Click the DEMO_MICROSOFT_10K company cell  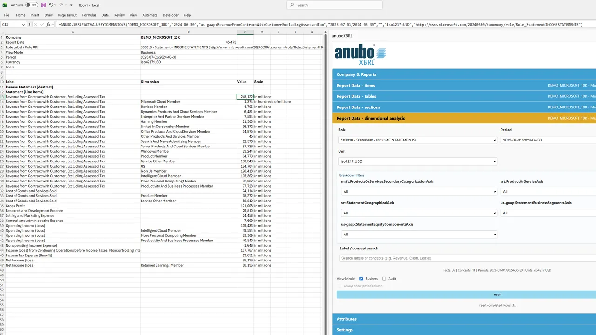(x=188, y=37)
